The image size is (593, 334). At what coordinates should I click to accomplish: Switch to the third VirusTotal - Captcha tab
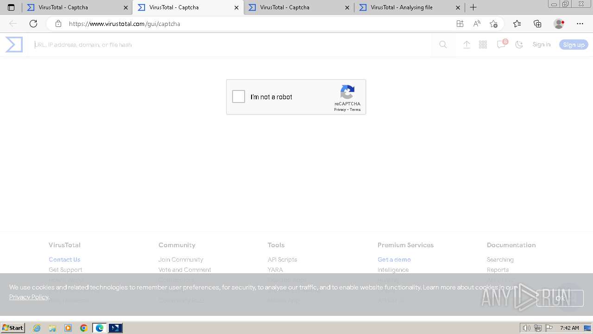pyautogui.click(x=298, y=7)
